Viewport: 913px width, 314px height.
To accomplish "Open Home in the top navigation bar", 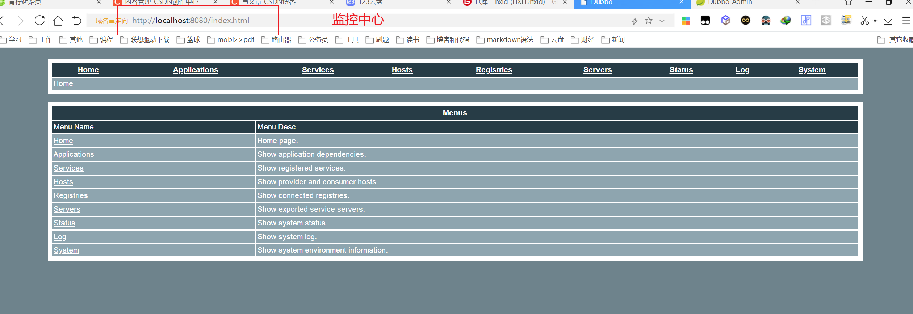I will coord(88,70).
